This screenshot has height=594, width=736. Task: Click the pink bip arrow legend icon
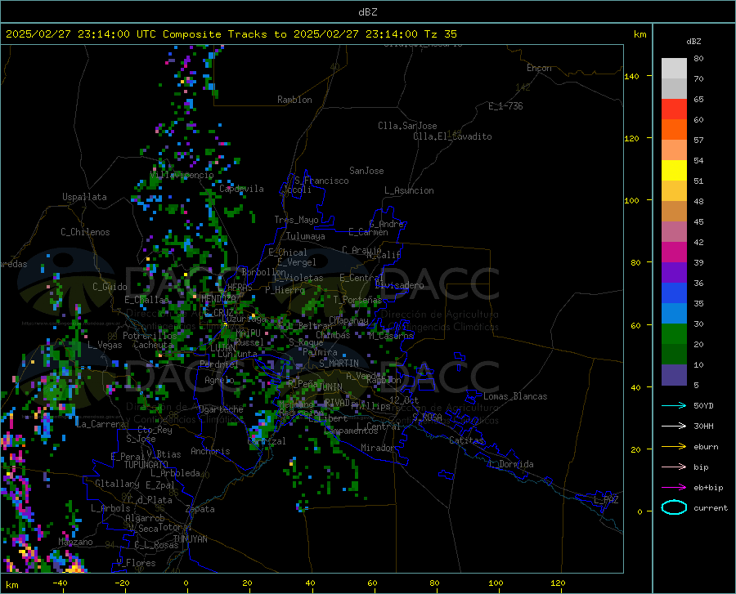point(674,467)
